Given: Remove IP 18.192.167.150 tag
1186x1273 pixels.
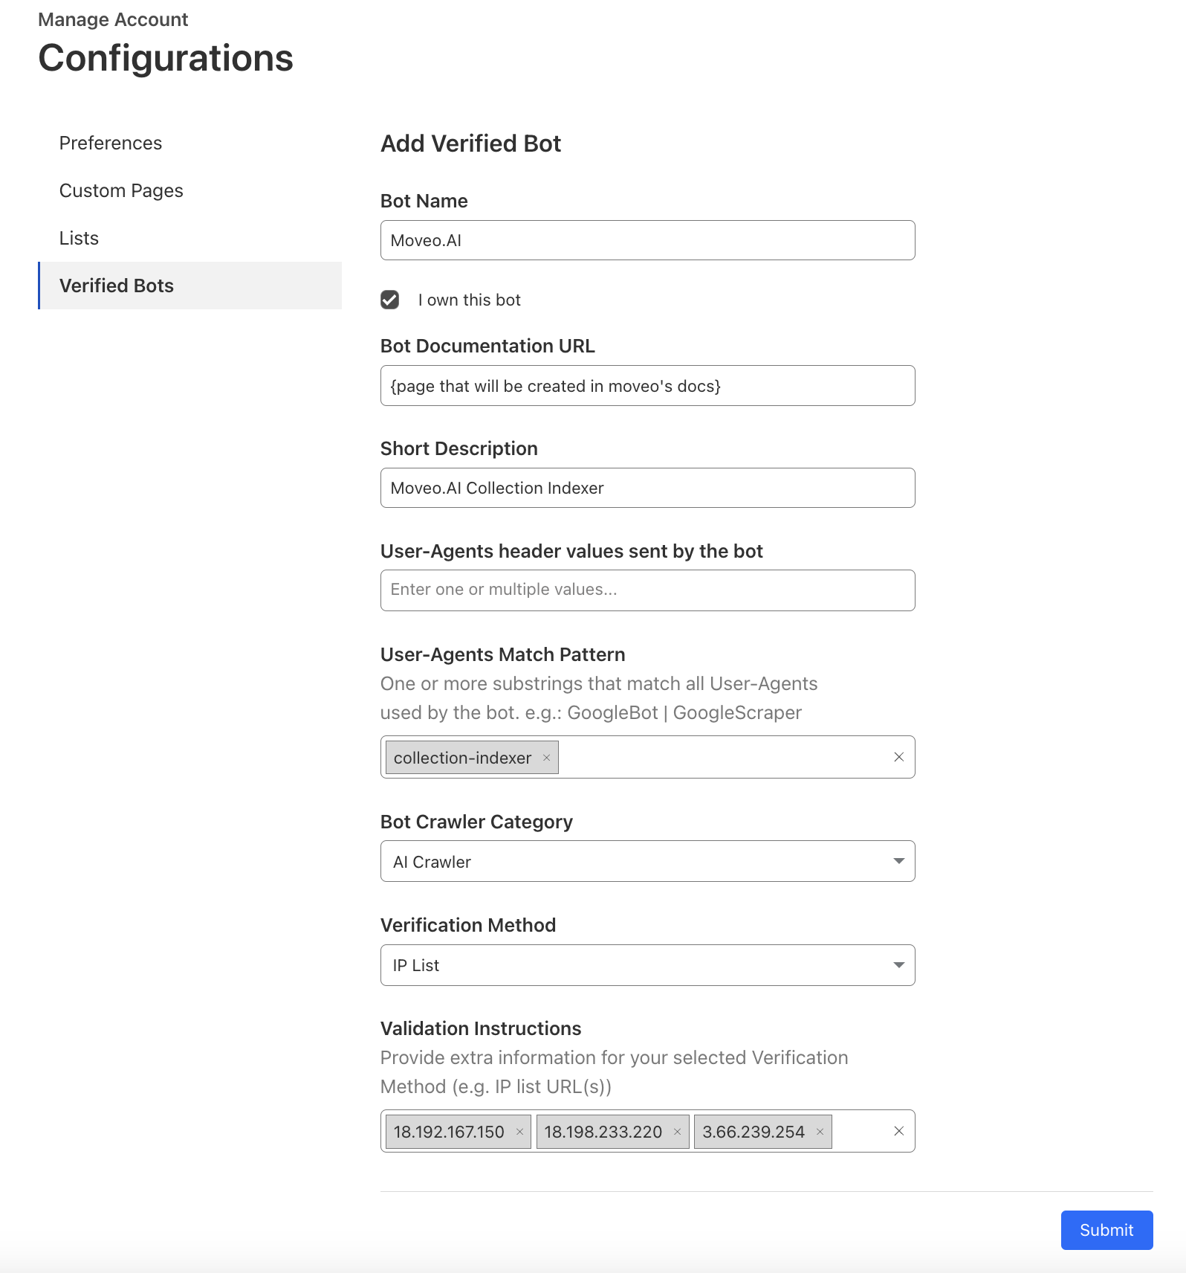Looking at the screenshot, I should (x=519, y=1132).
